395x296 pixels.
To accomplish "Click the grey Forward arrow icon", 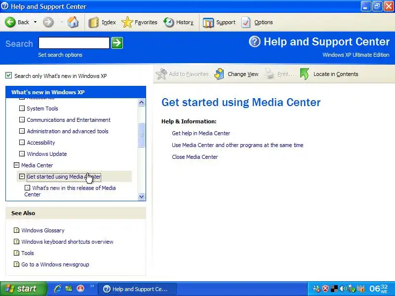I will pyautogui.click(x=48, y=22).
